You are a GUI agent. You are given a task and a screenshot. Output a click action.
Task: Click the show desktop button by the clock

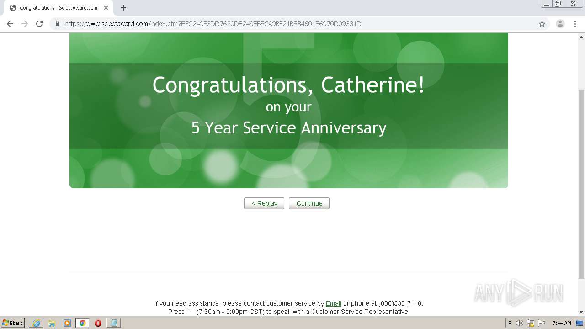(580, 323)
